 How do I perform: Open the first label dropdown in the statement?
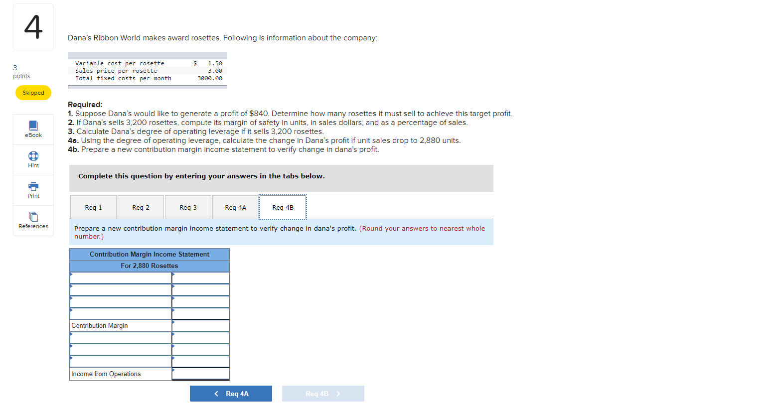point(120,277)
